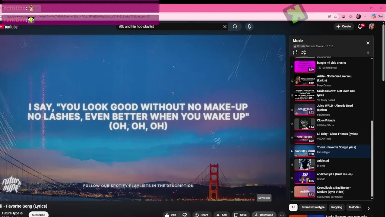Click the FutureHype watermark logo in the video
Image resolution: width=386 pixels, height=217 pixels.
(x=11, y=184)
